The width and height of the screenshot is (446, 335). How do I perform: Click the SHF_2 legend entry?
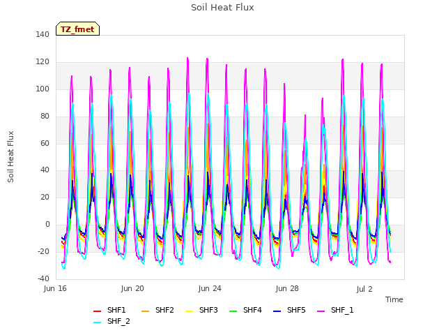click(x=111, y=321)
